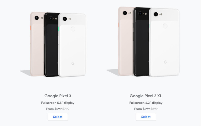The height and width of the screenshot is (126, 201).
Task: Click the camera lens on black Pixel 3 XL
Action: 140,14
